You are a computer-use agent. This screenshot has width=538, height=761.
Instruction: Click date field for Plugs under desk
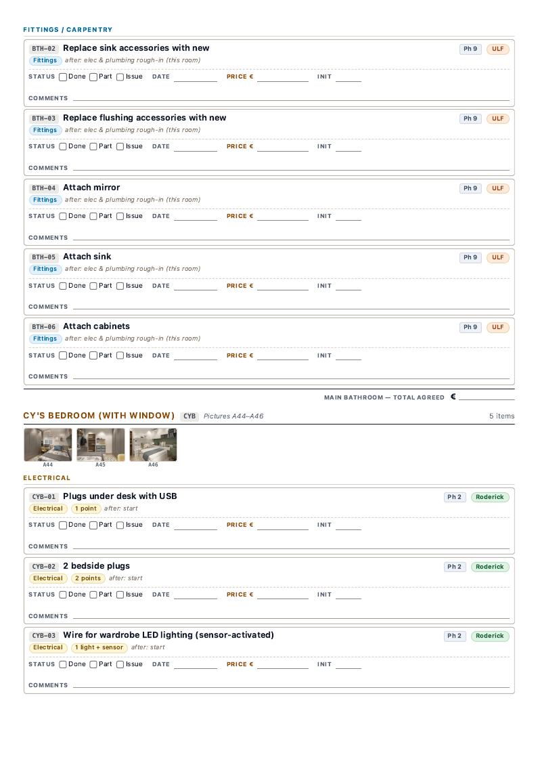click(196, 525)
